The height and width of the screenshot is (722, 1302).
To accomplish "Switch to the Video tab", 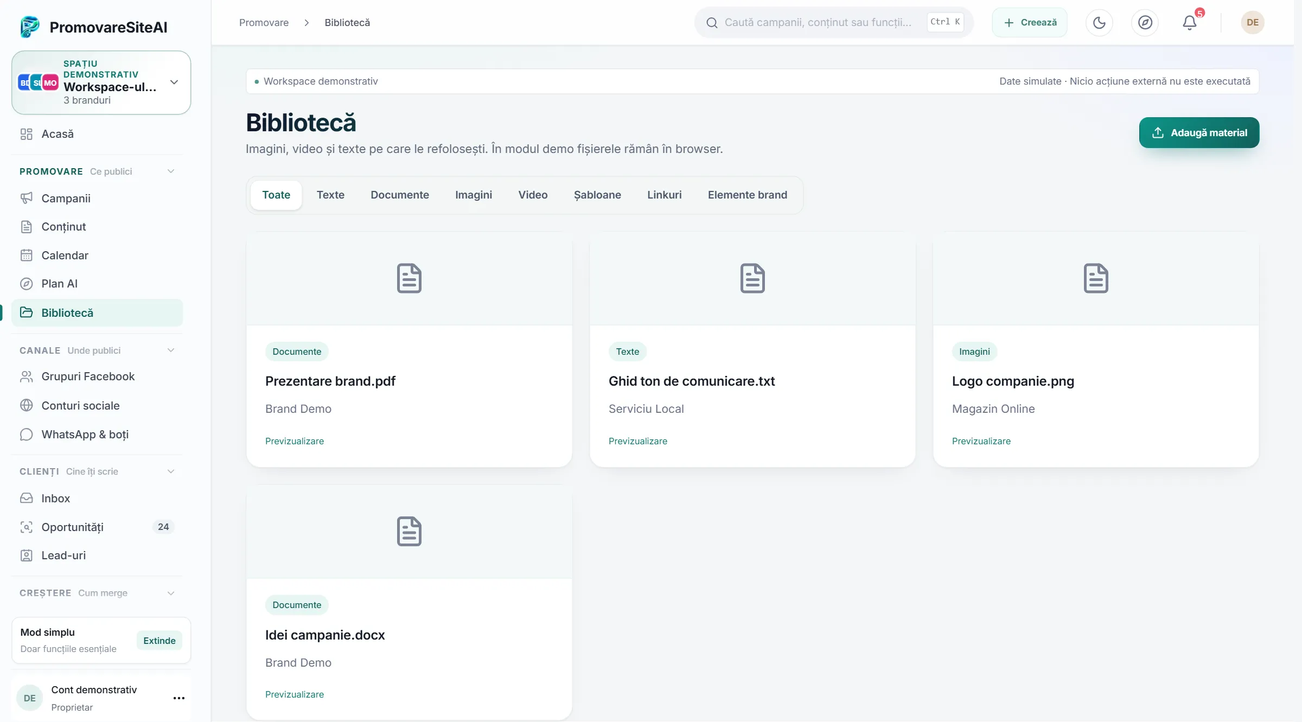I will coord(533,195).
